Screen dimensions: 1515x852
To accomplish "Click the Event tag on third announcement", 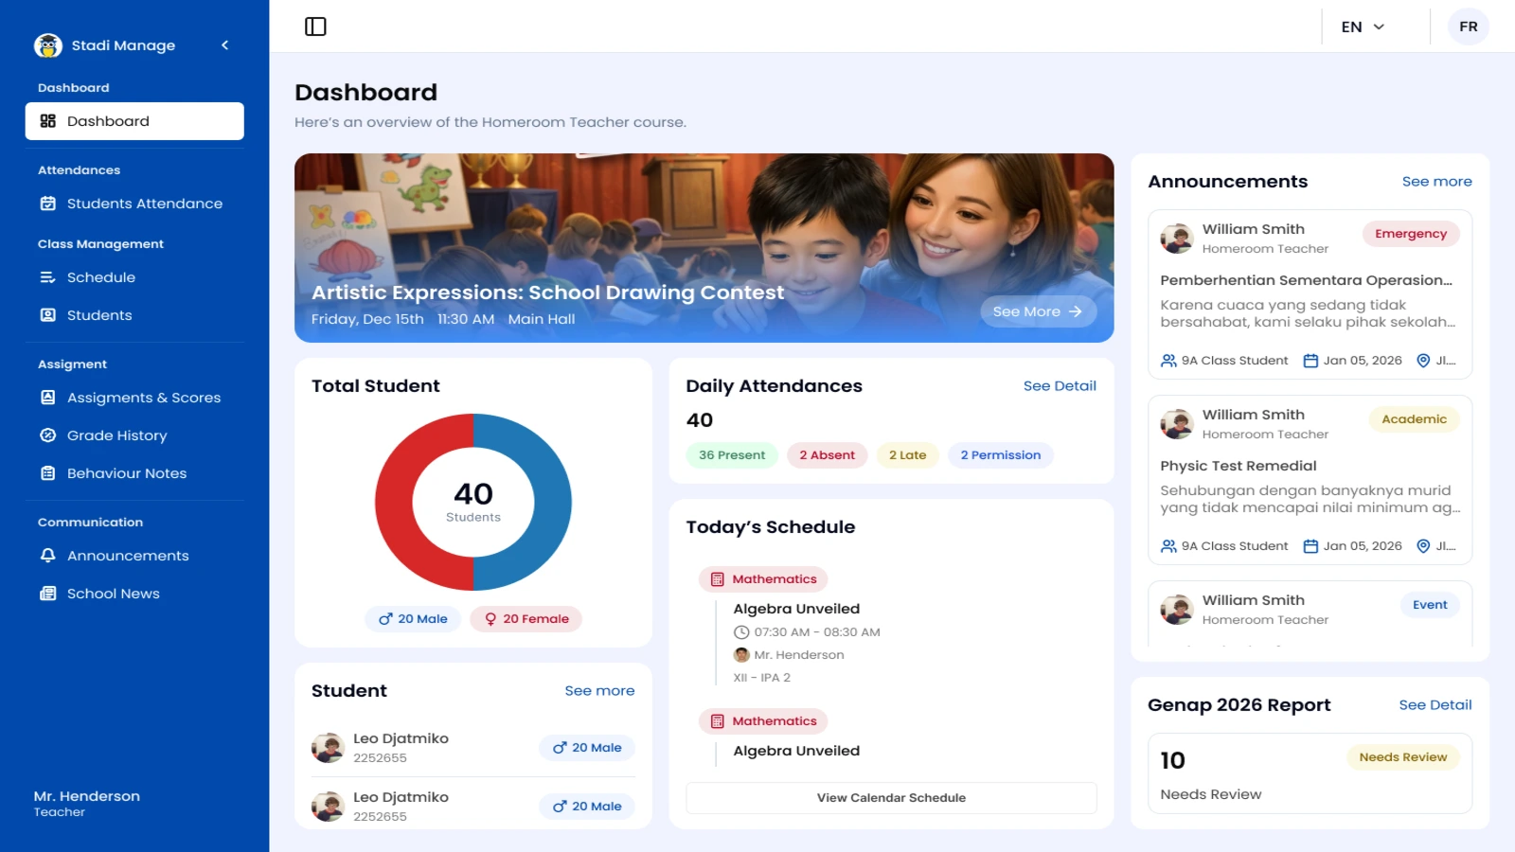I will tap(1430, 605).
